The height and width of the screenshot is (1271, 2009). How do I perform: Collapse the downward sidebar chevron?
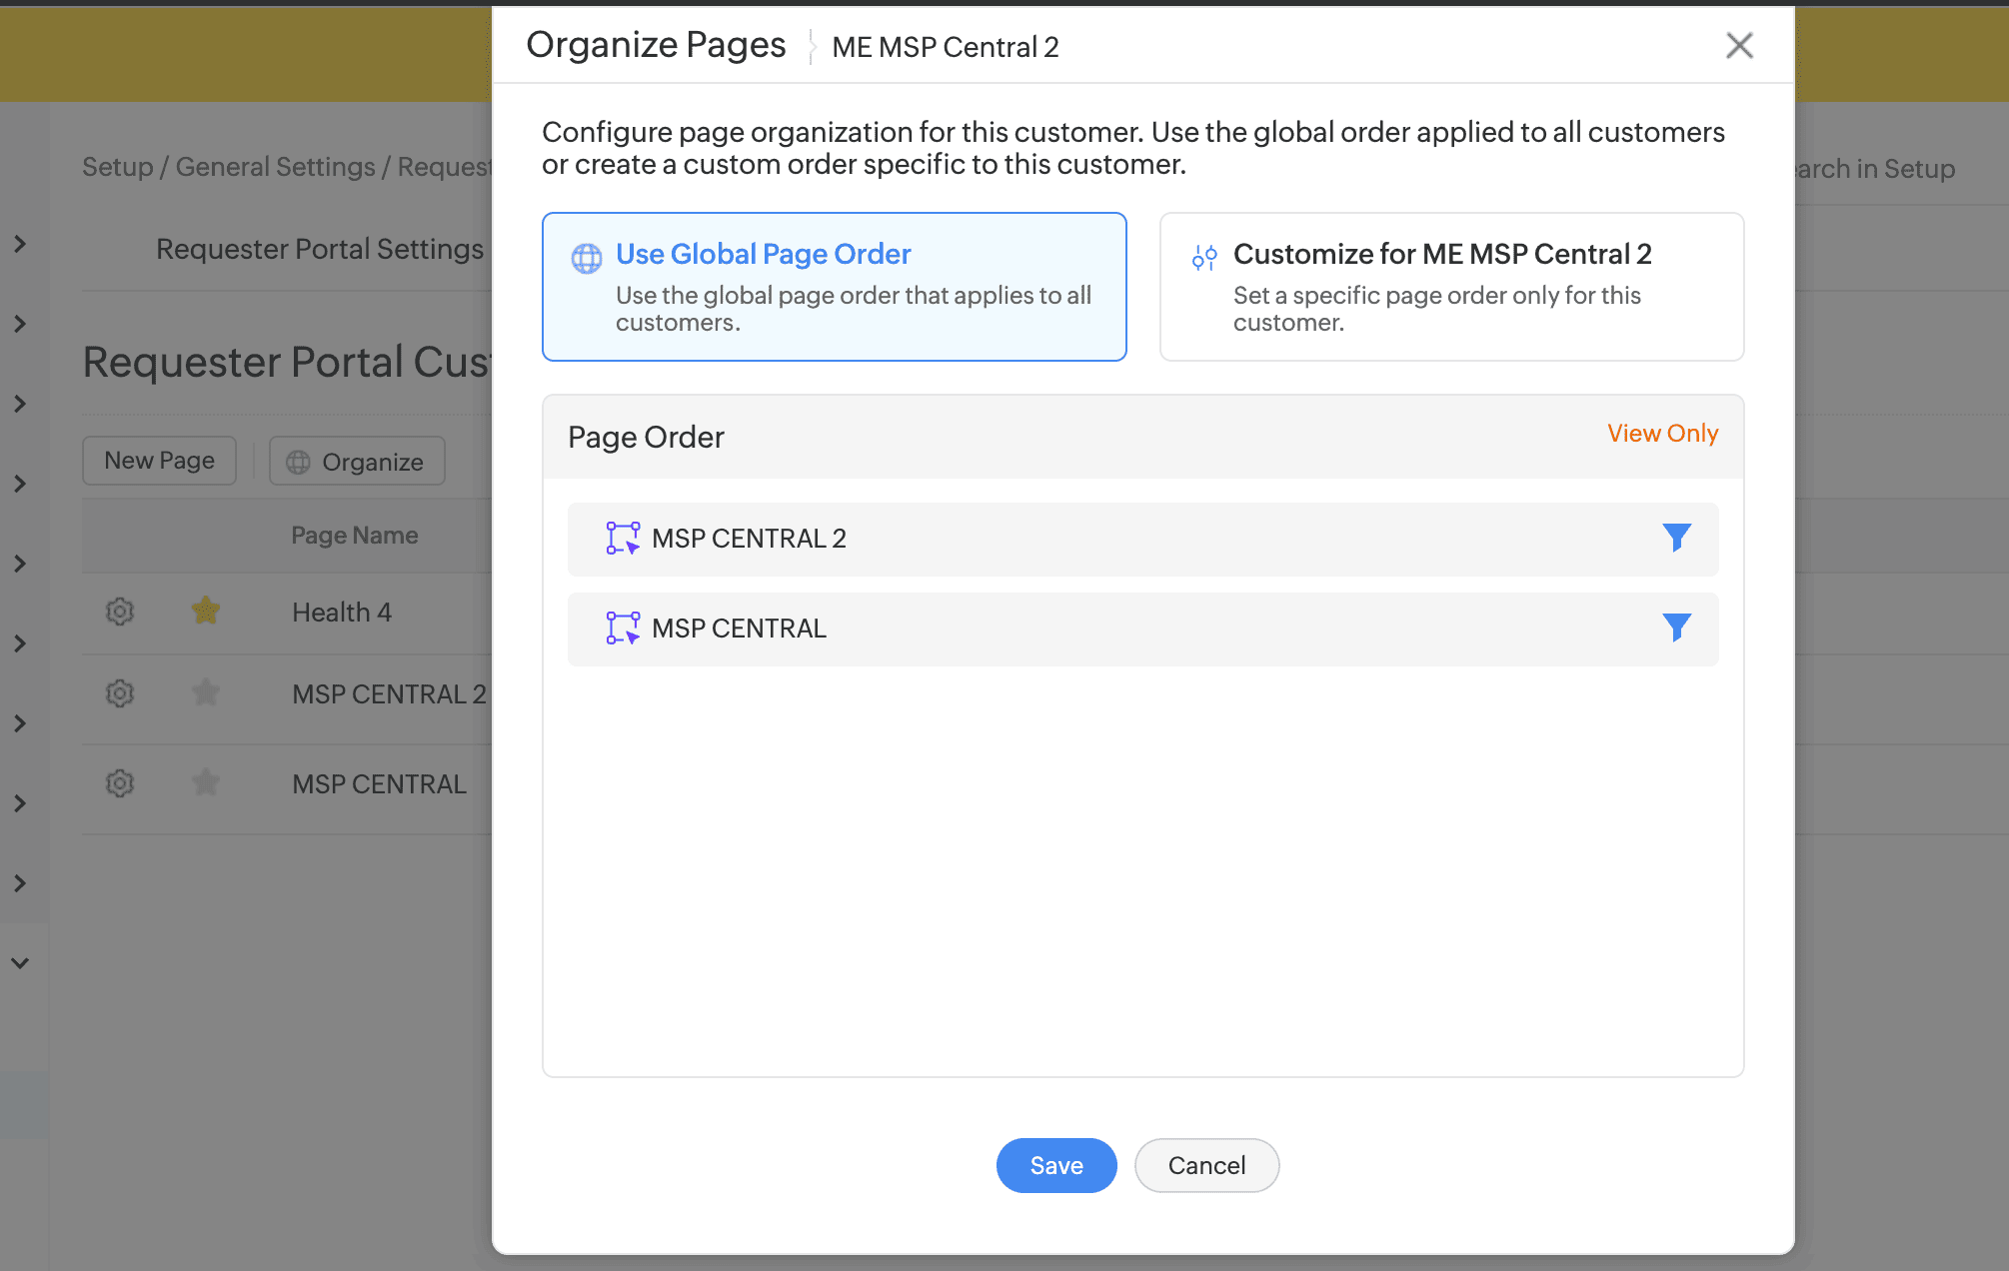(20, 963)
